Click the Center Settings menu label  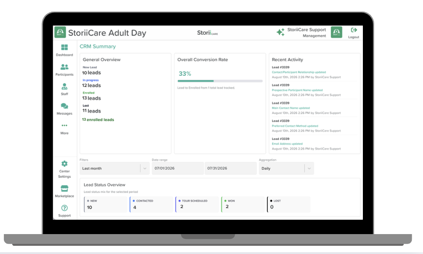(x=64, y=174)
